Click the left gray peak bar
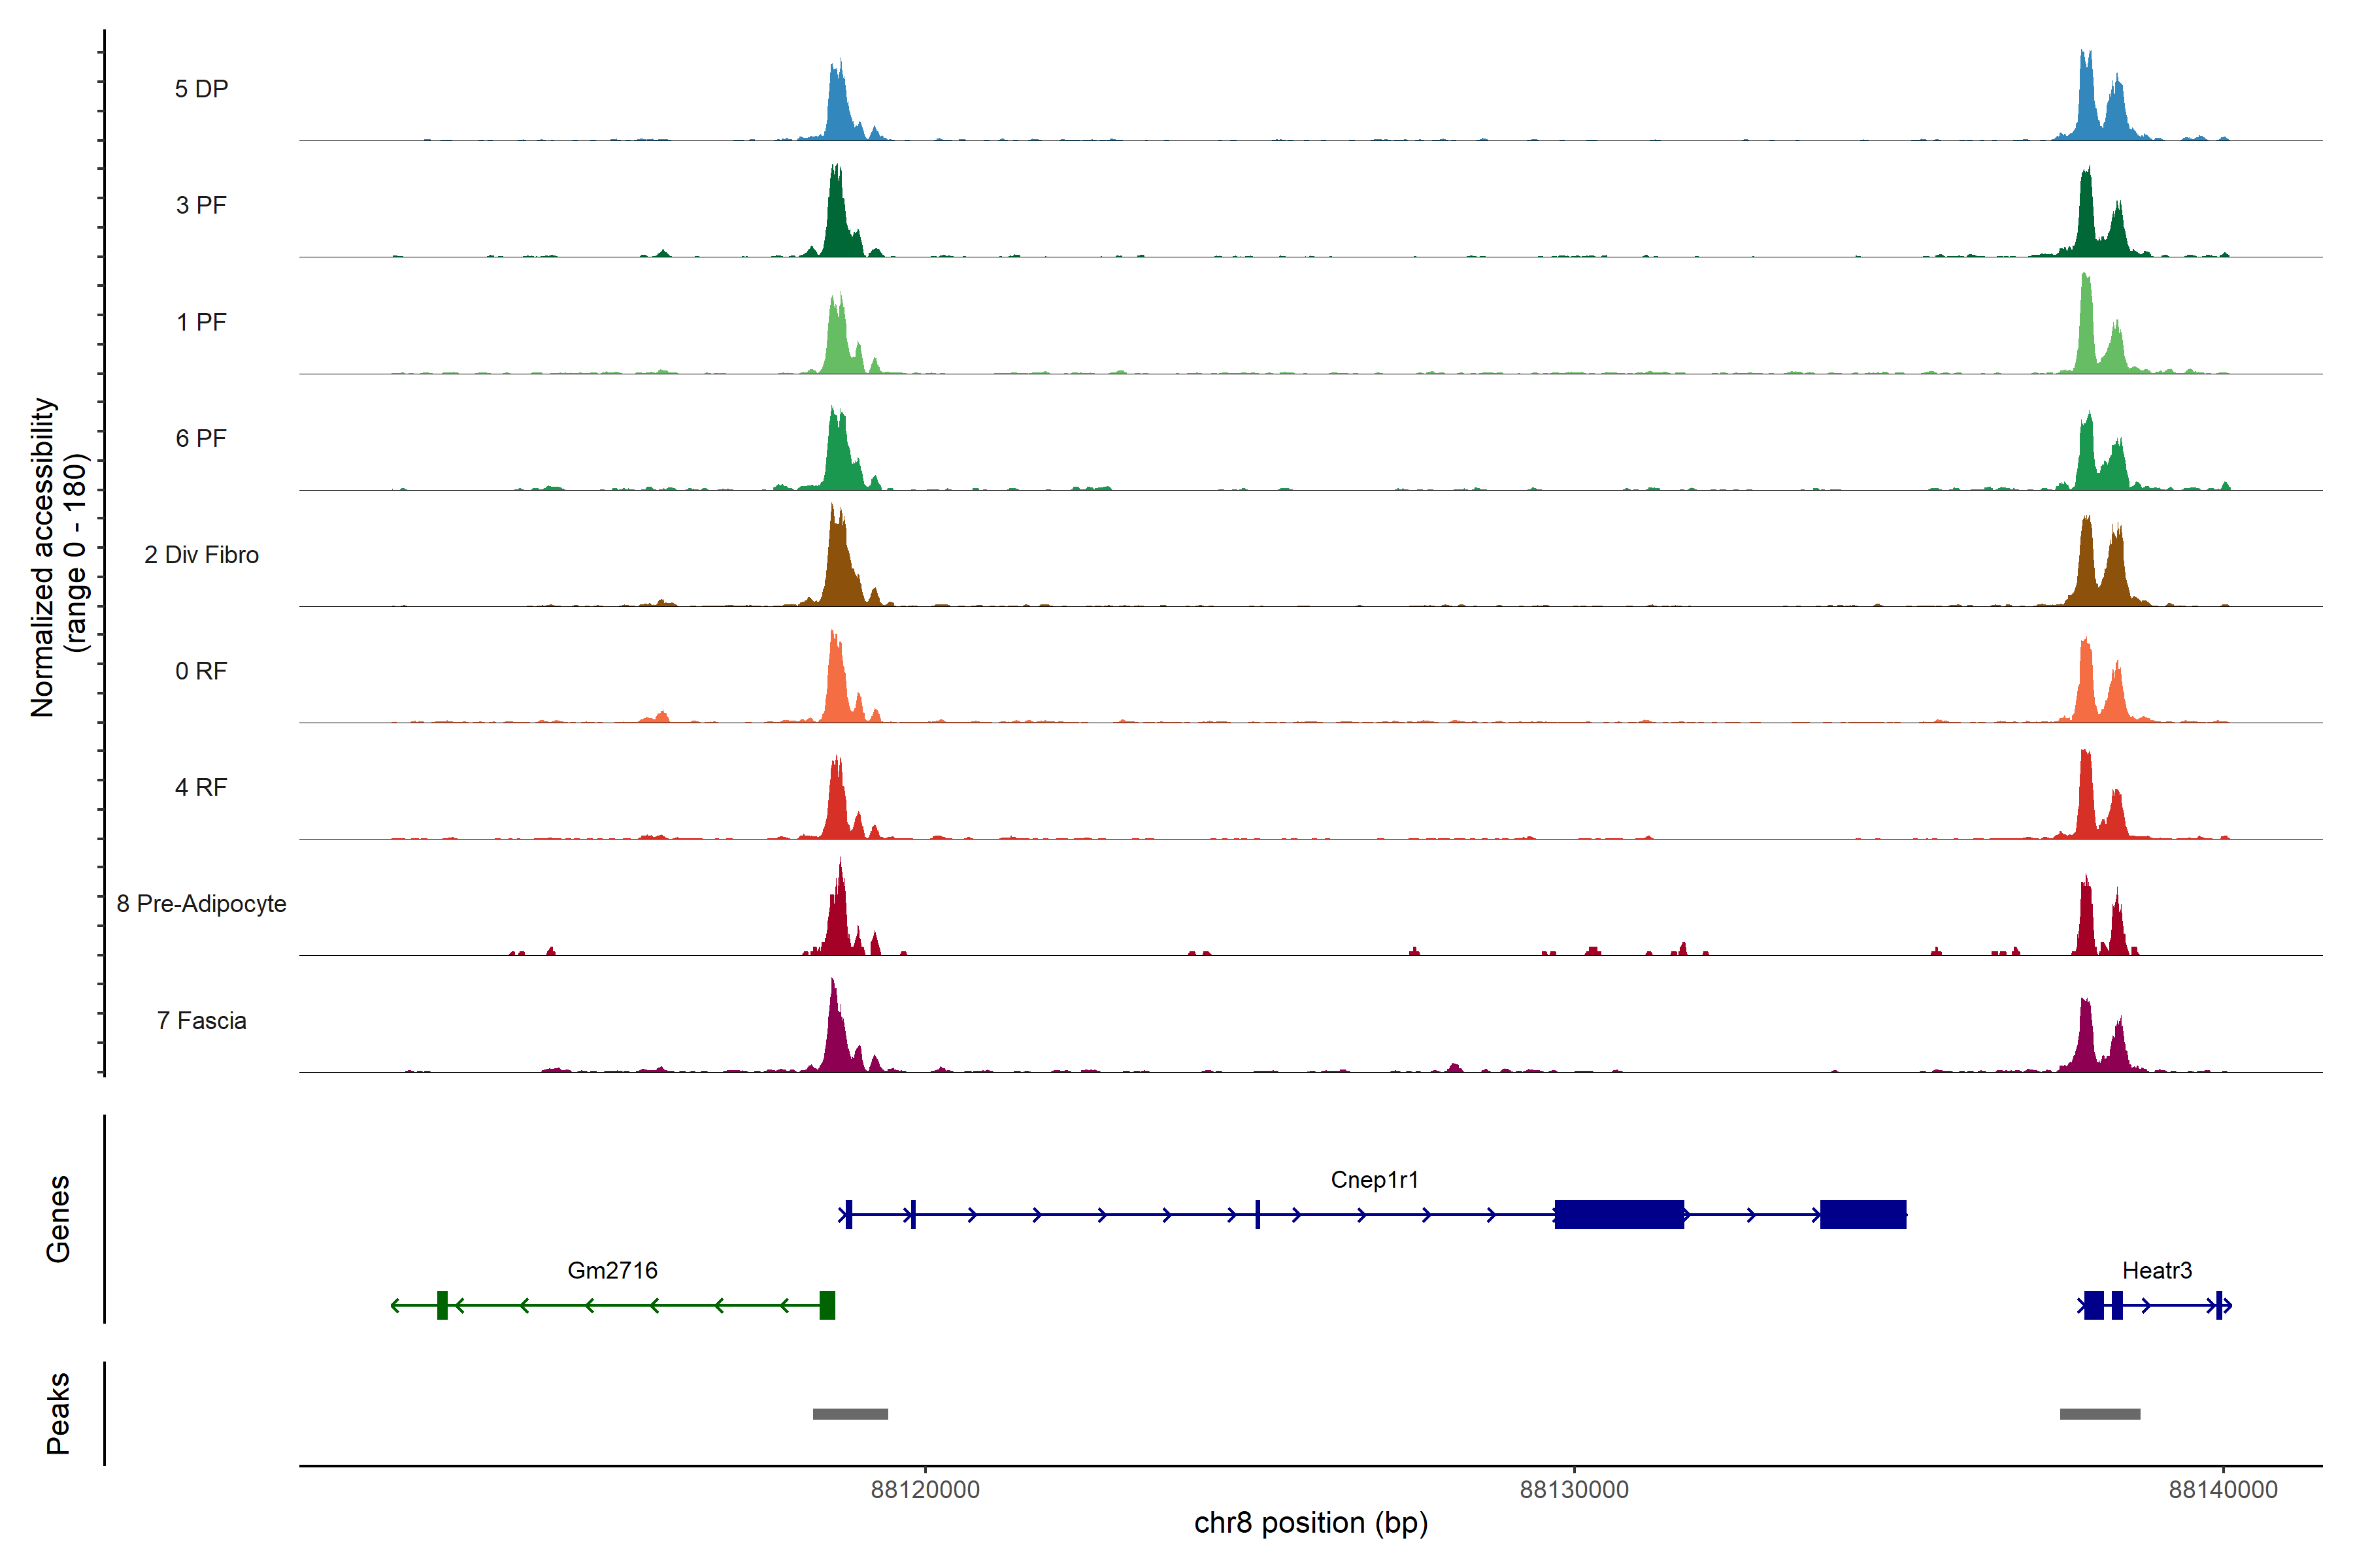The image size is (2353, 1568). click(x=850, y=1414)
